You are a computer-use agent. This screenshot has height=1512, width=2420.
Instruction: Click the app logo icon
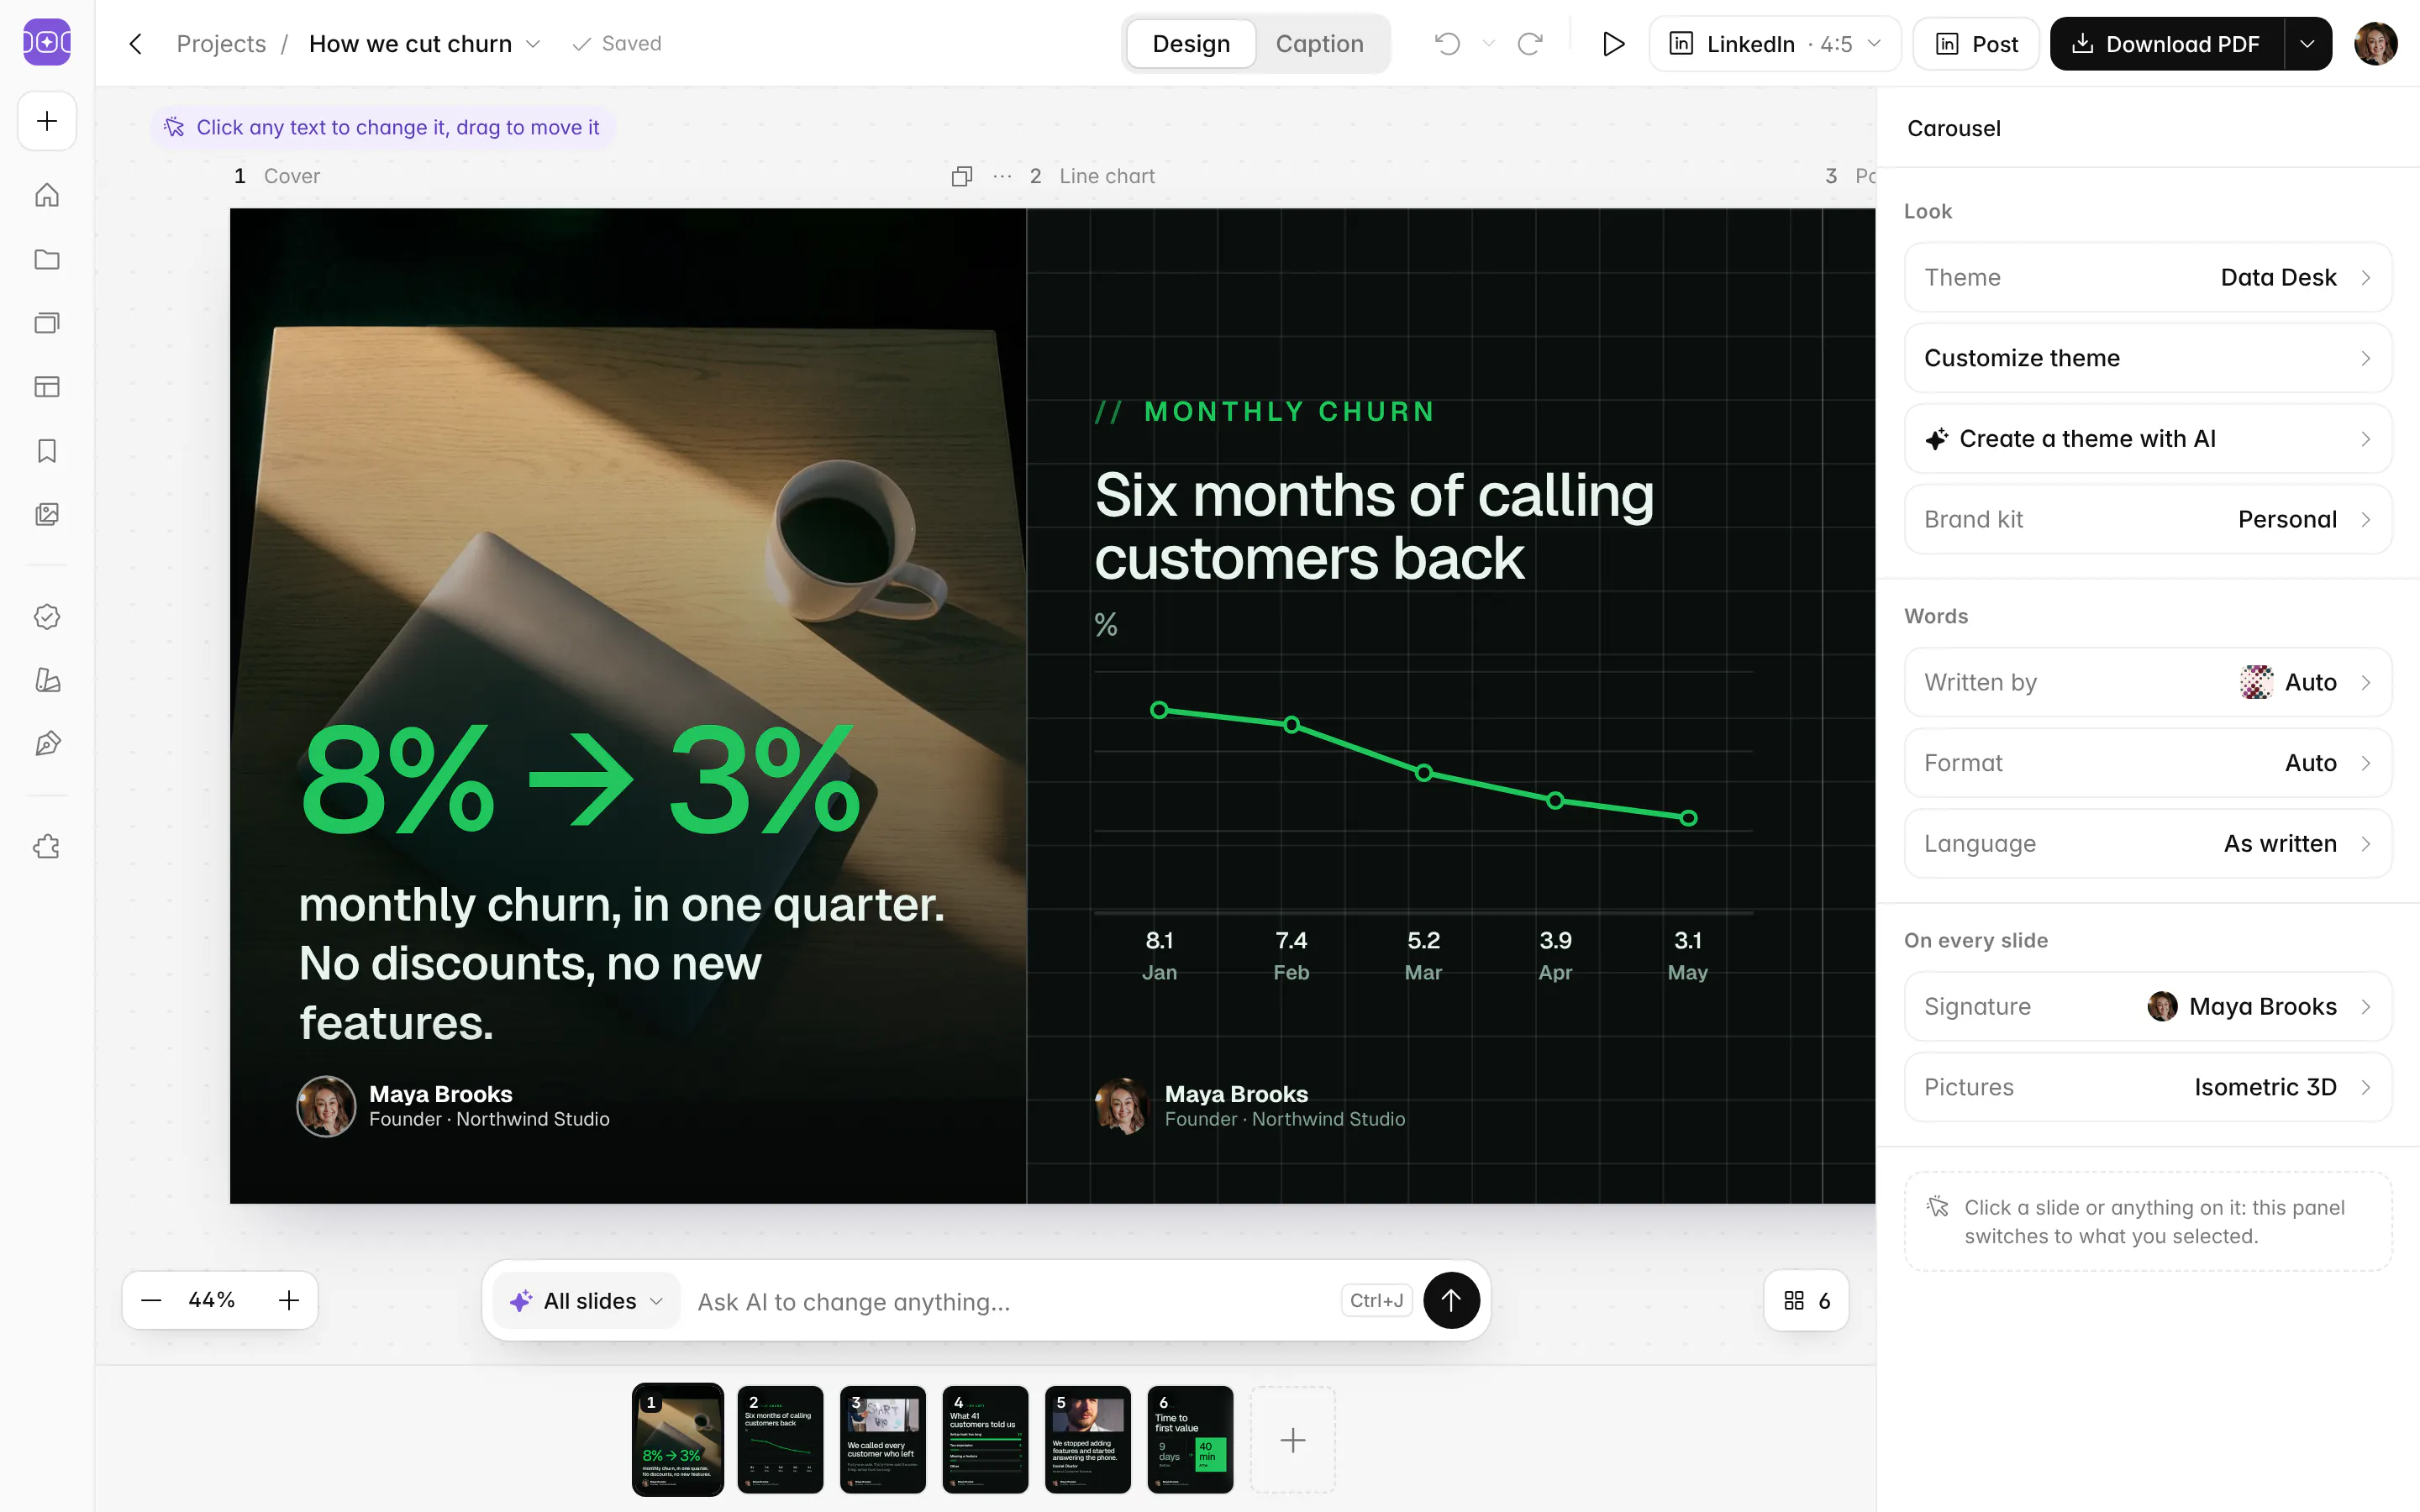[x=47, y=42]
